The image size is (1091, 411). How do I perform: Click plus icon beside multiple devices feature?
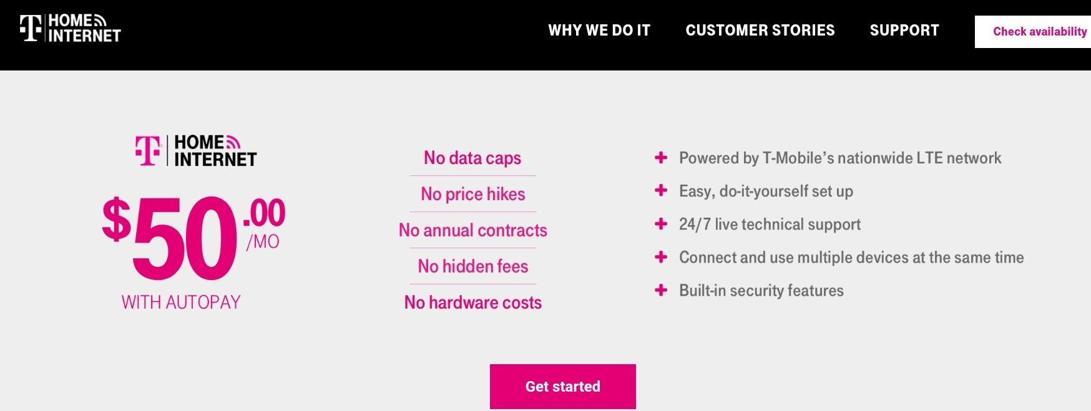pyautogui.click(x=661, y=257)
